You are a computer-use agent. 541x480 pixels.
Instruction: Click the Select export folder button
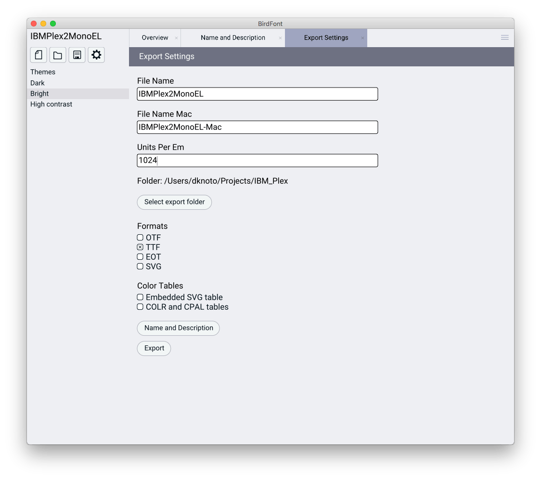[174, 202]
